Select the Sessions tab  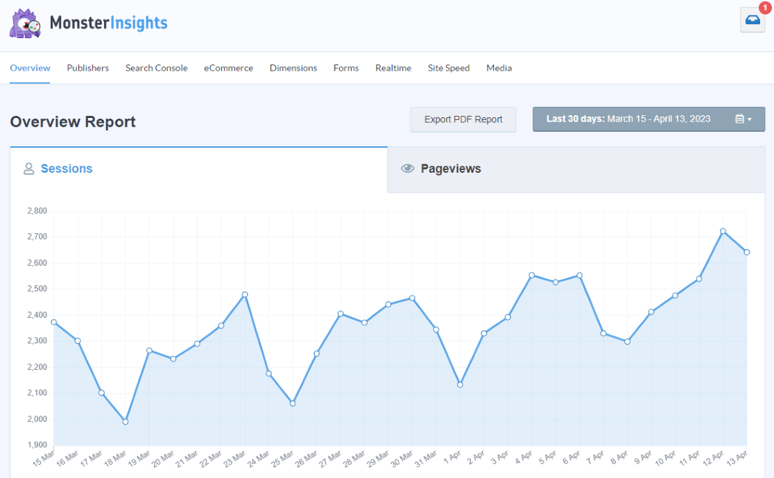[x=67, y=169]
